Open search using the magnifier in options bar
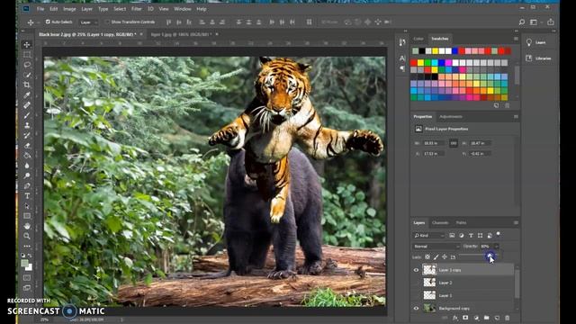The image size is (576, 324). (x=522, y=22)
